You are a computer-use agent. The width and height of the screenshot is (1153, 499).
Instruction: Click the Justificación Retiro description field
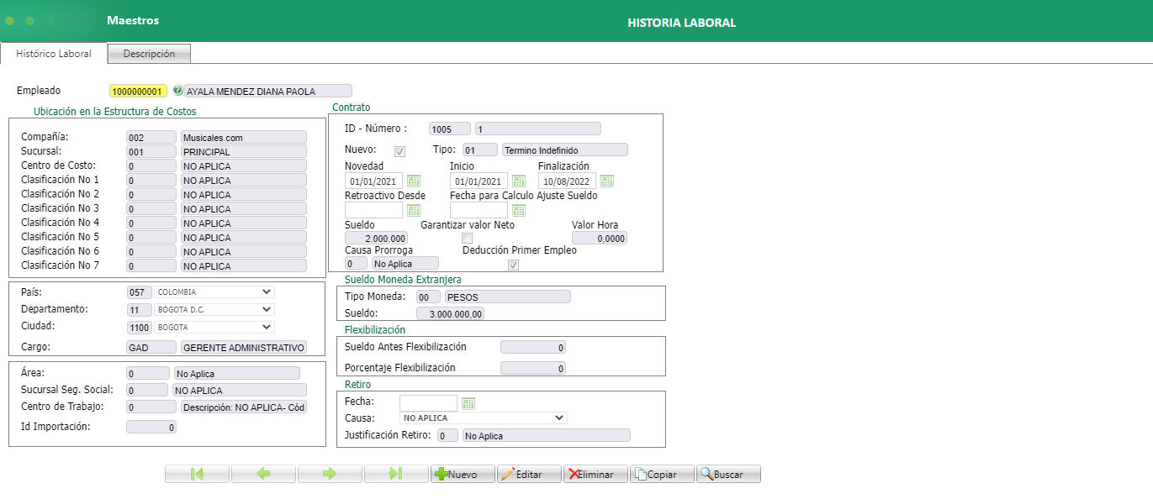coord(547,435)
